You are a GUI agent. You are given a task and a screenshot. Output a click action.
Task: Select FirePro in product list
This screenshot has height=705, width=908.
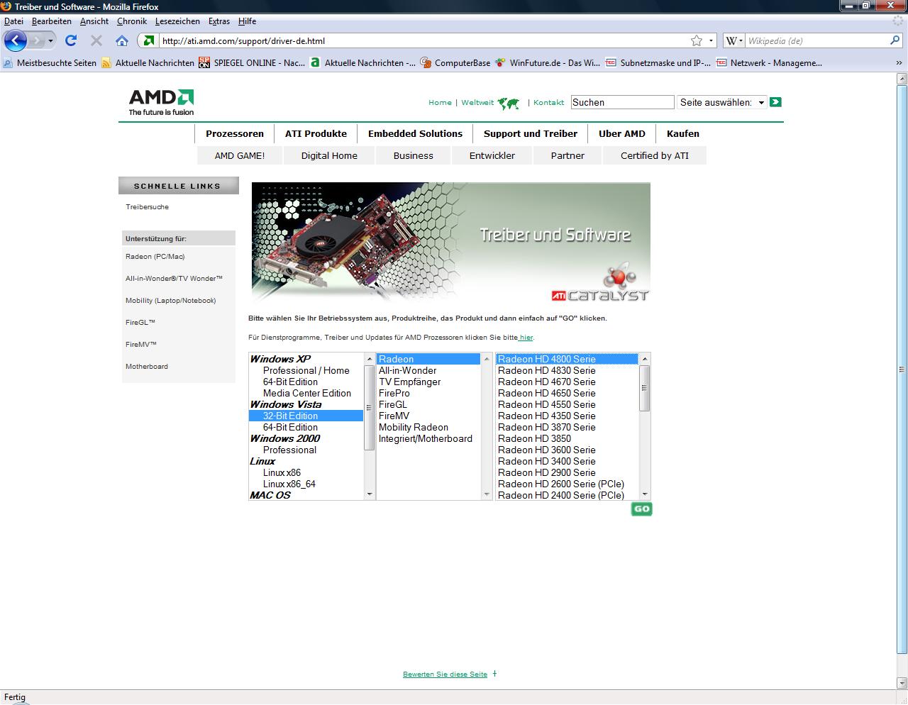[428, 393]
